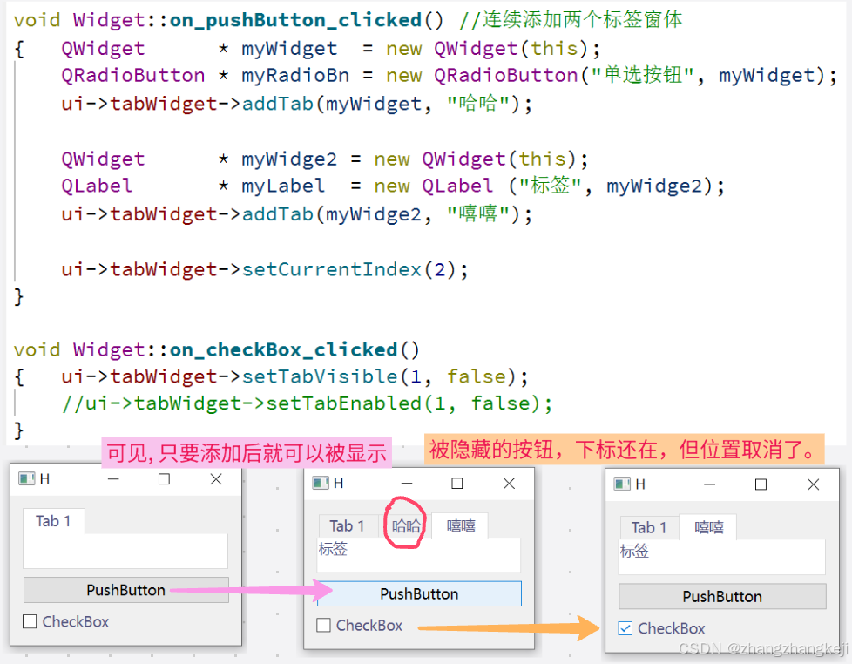Minimize the middle H window
Image resolution: width=852 pixels, height=664 pixels.
pyautogui.click(x=407, y=483)
